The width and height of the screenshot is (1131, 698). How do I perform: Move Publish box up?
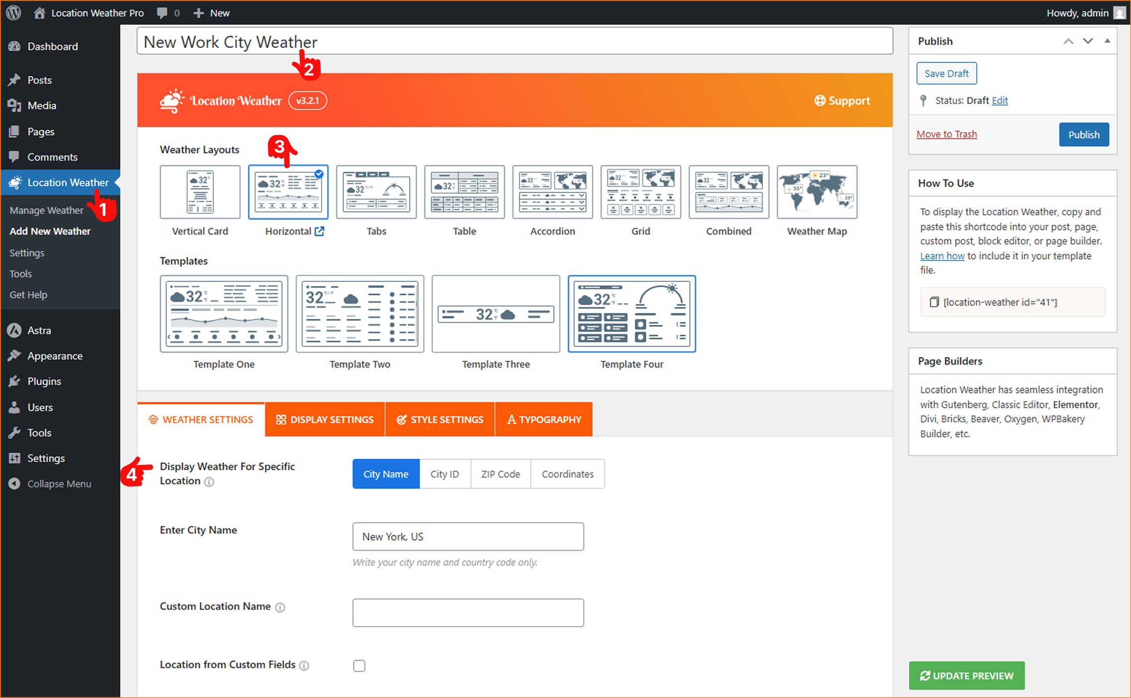pyautogui.click(x=1068, y=41)
